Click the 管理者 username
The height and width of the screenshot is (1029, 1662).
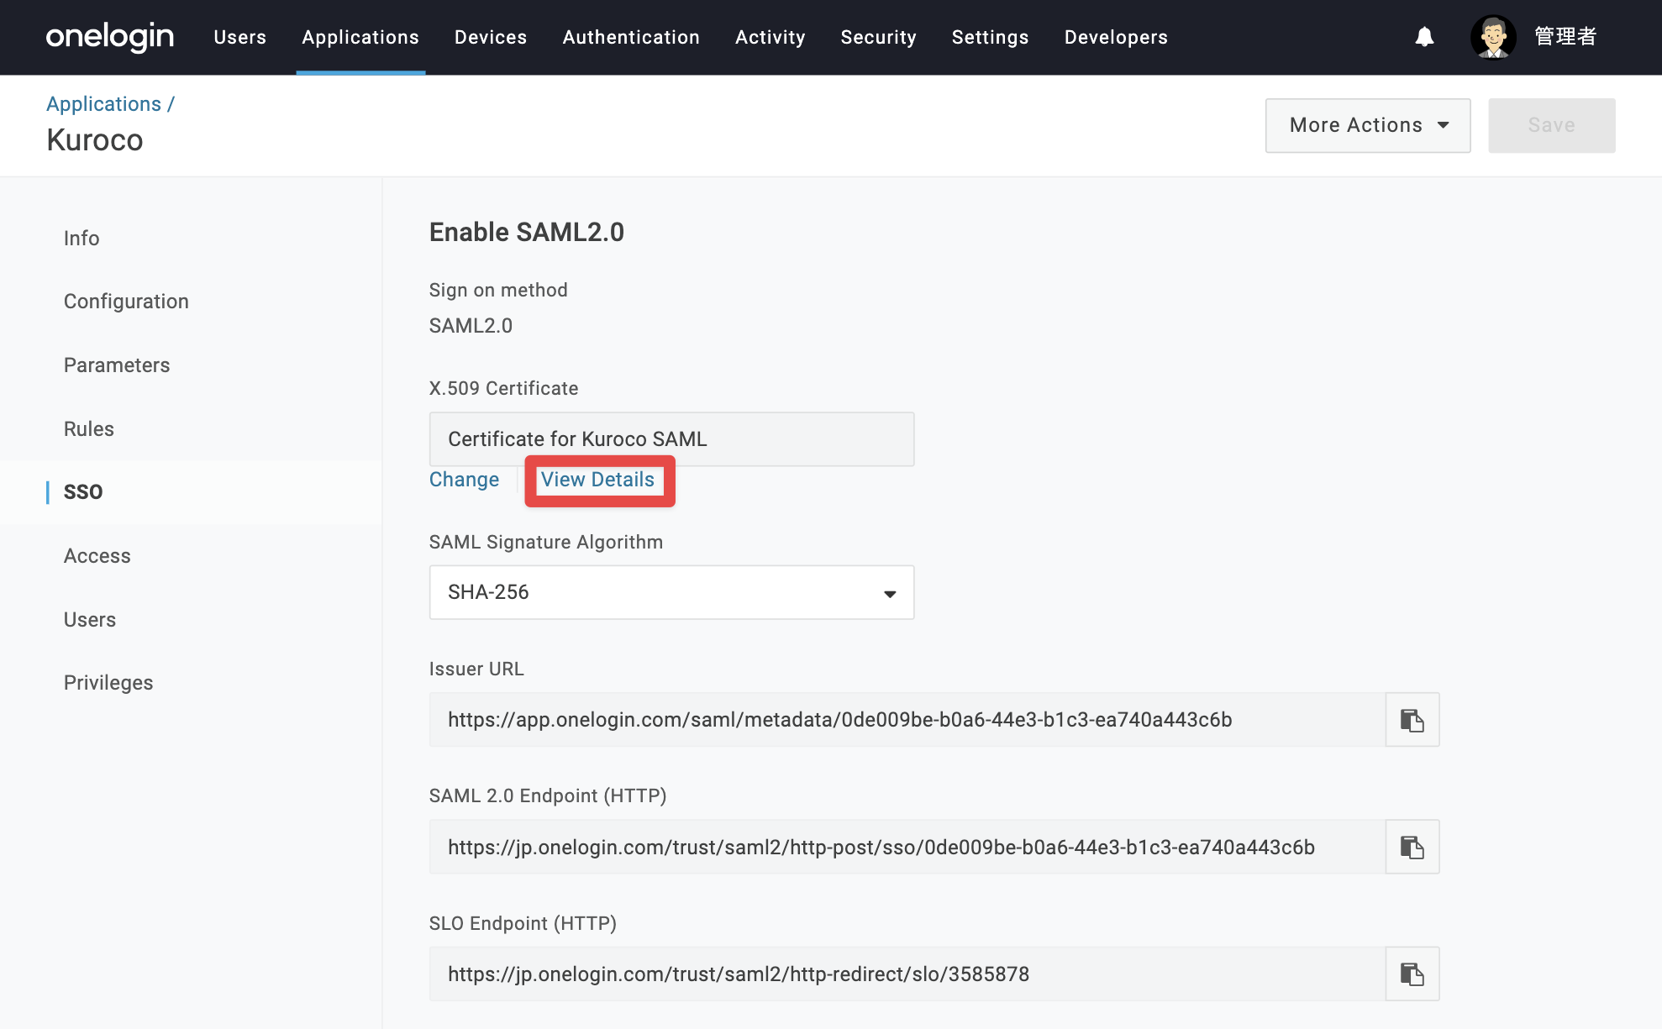coord(1565,37)
